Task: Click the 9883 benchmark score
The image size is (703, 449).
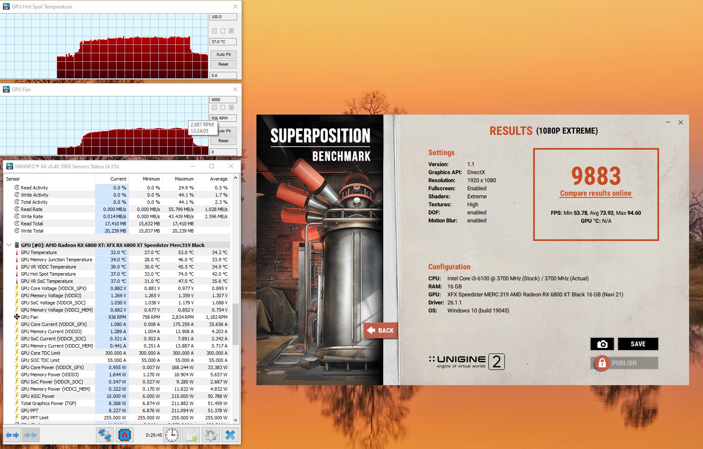Action: 596,176
